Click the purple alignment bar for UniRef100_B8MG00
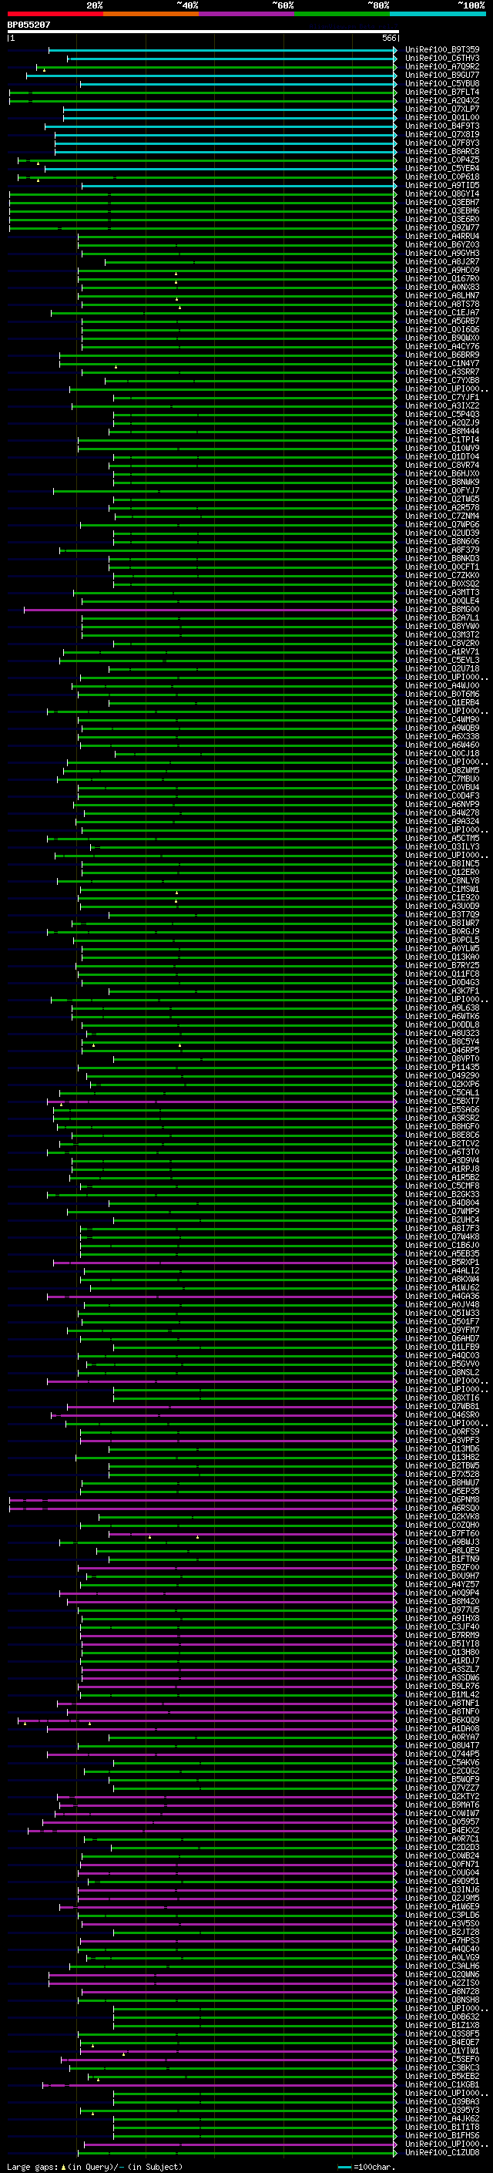This screenshot has height=2173, width=493. pyautogui.click(x=209, y=609)
